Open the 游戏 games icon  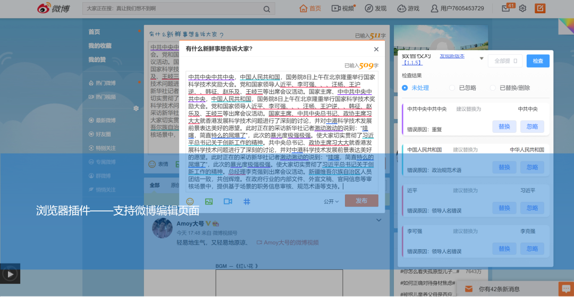402,9
